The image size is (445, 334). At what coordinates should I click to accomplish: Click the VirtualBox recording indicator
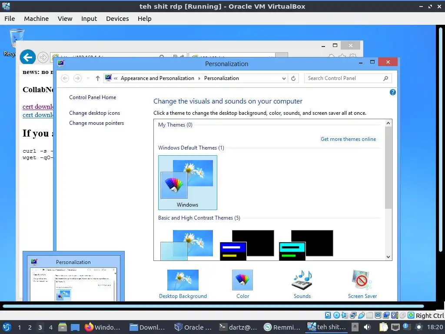click(386, 315)
